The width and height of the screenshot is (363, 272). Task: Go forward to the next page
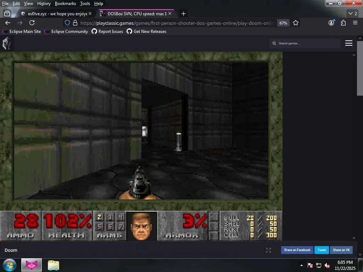pos(20,23)
